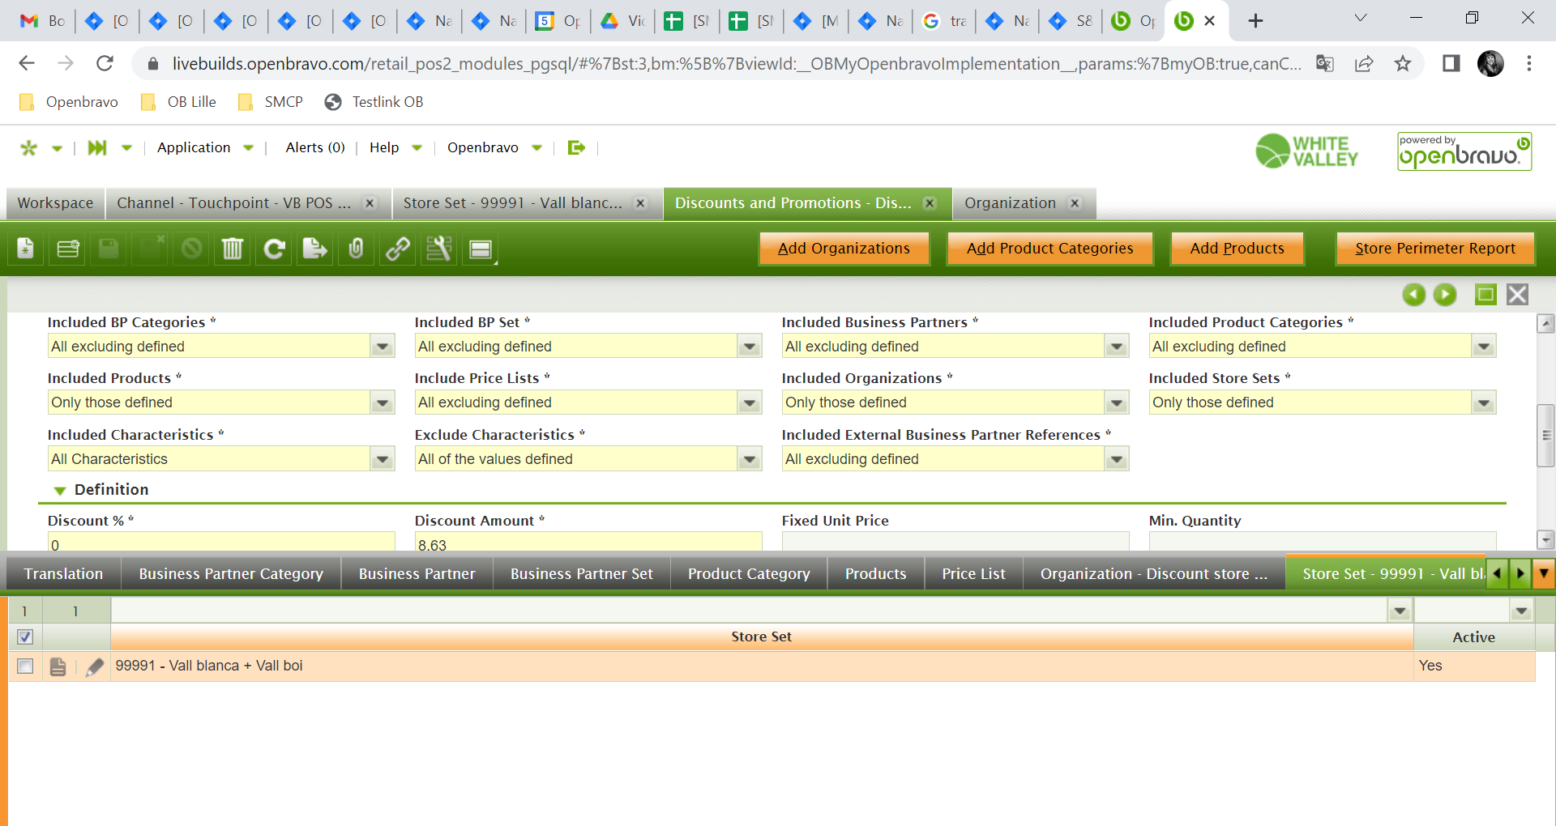Open the Application menu
1556x826 pixels.
[194, 147]
